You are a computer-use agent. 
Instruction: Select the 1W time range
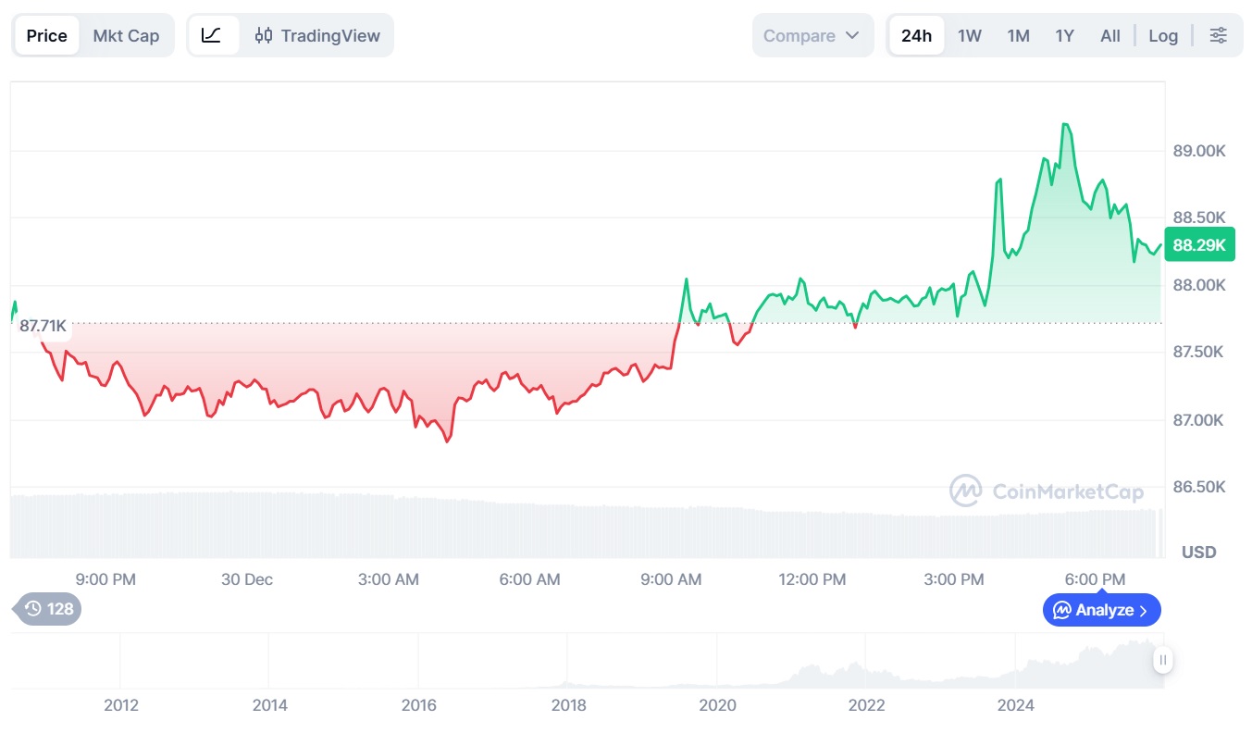(969, 36)
